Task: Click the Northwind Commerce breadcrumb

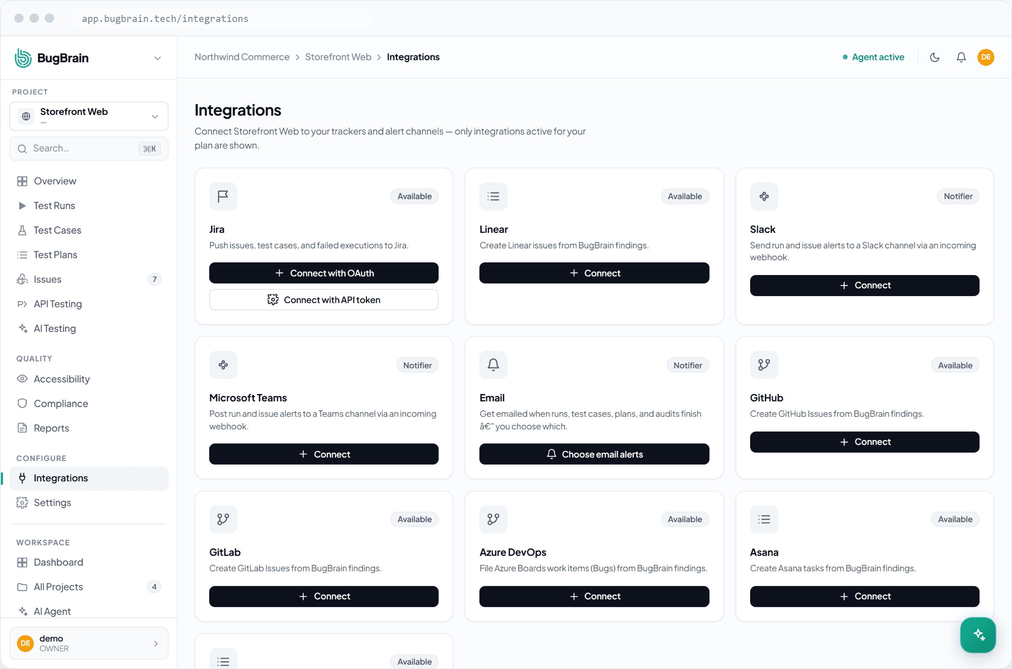Action: point(242,57)
